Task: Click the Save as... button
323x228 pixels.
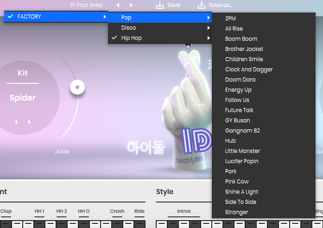Action: 215,5
